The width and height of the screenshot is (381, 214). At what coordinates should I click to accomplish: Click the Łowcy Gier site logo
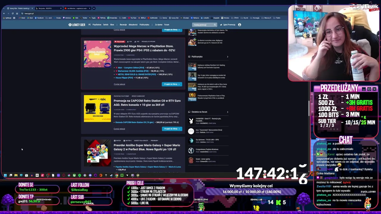77,25
